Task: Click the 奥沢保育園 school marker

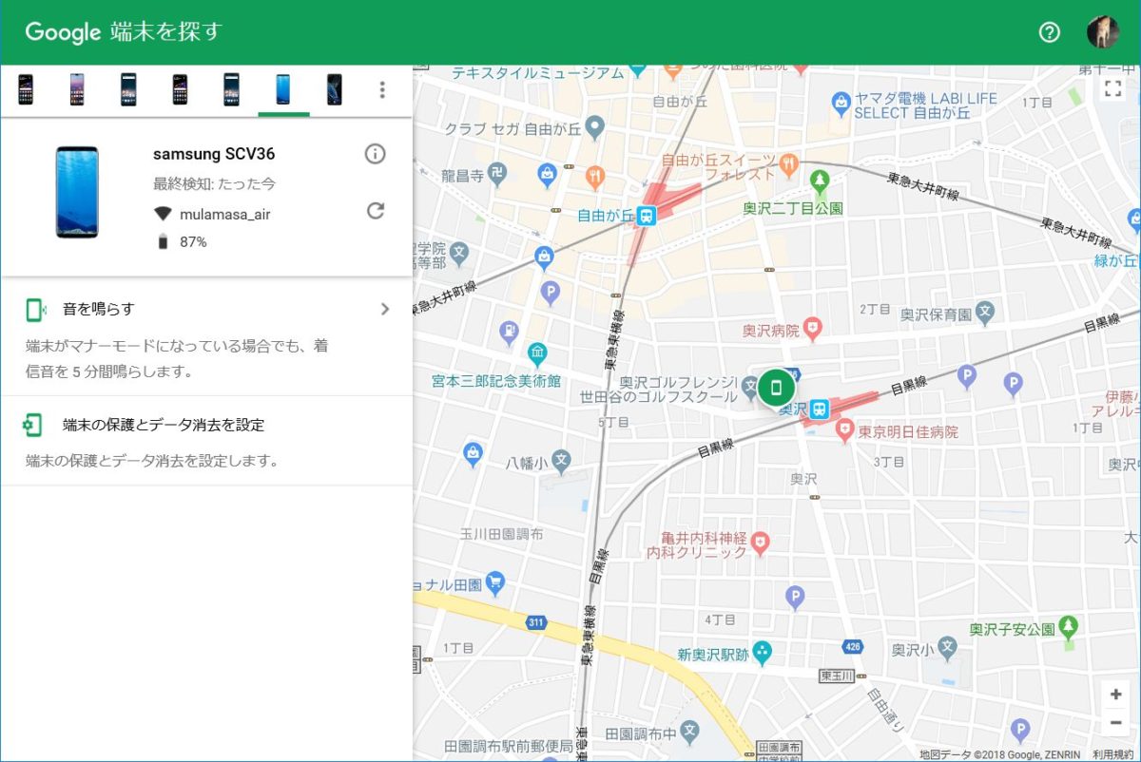Action: point(985,311)
